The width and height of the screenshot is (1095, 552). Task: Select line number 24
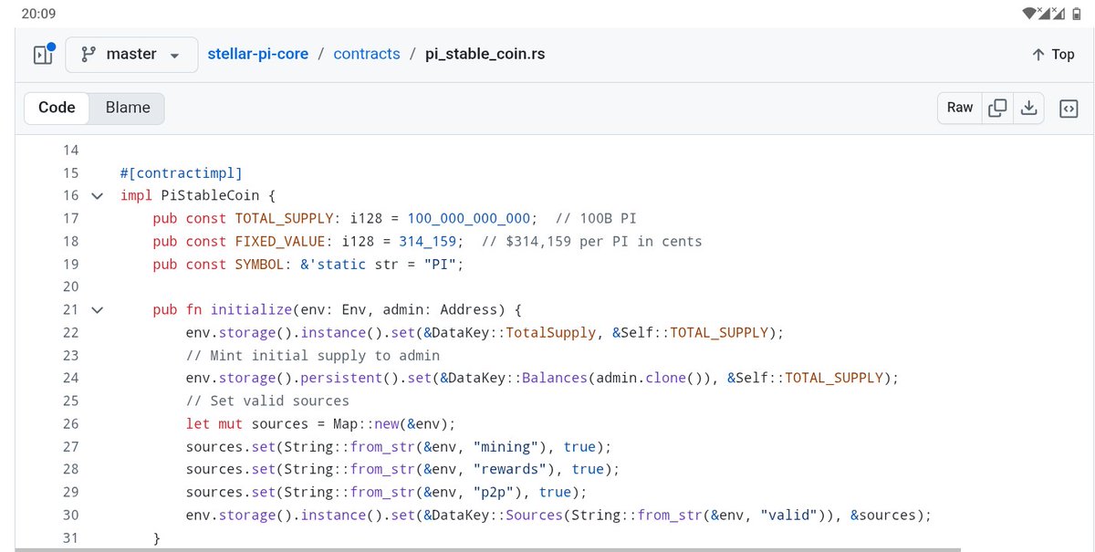click(x=71, y=378)
